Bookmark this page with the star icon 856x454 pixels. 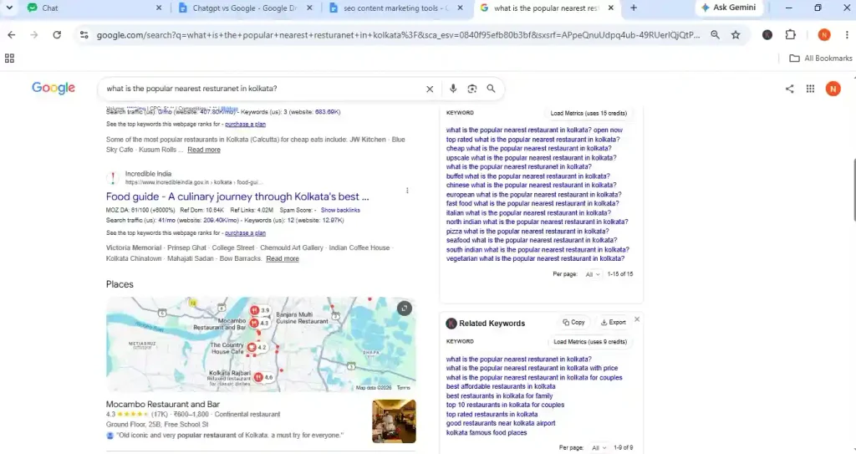coord(736,35)
